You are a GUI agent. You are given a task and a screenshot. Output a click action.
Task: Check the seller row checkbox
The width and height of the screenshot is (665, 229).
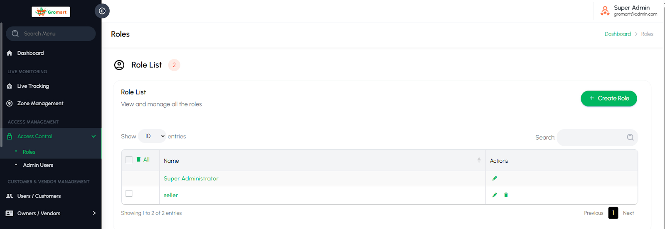pyautogui.click(x=129, y=193)
